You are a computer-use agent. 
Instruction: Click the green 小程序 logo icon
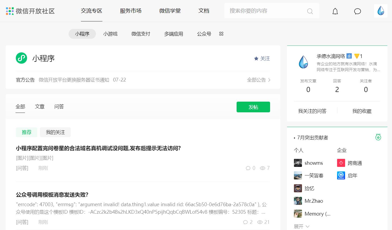(21, 58)
